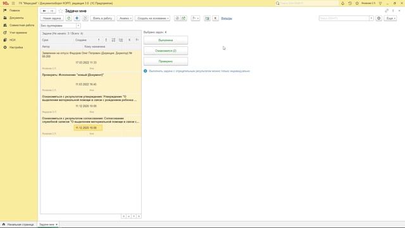Go forward with the right arrow
The width and height of the screenshot is (405, 228).
pyautogui.click(x=52, y=11)
